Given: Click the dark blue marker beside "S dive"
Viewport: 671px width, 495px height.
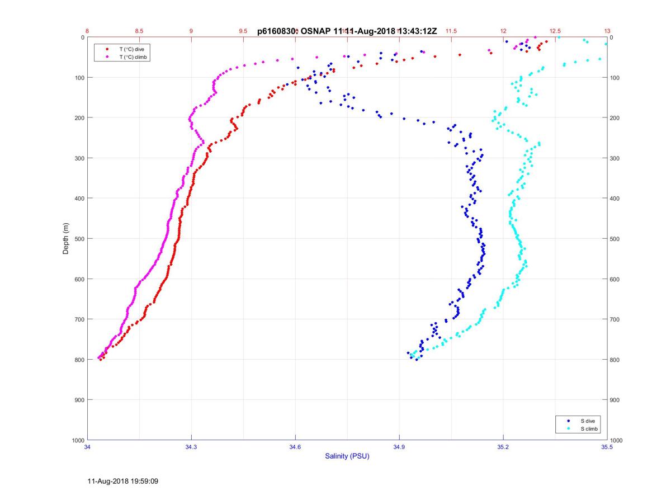Looking at the screenshot, I should point(568,421).
